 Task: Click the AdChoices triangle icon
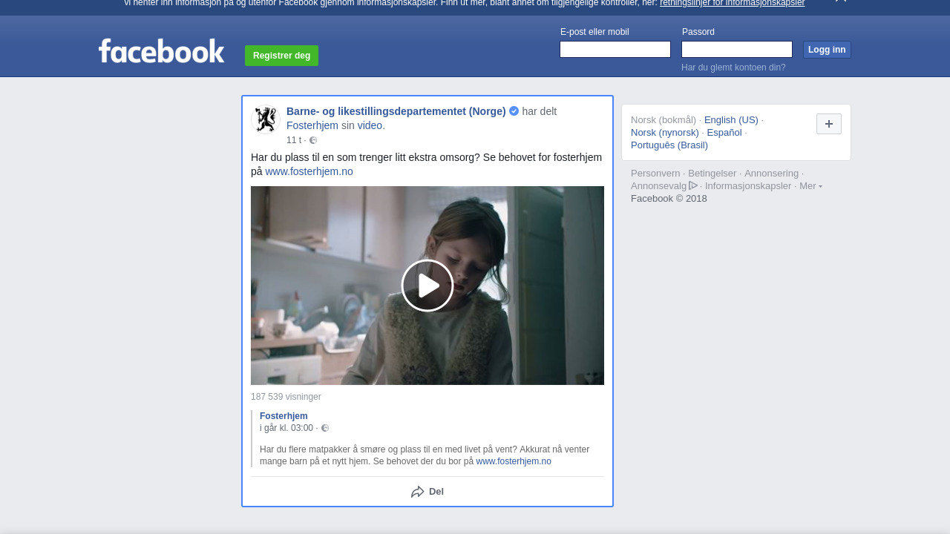pos(693,185)
